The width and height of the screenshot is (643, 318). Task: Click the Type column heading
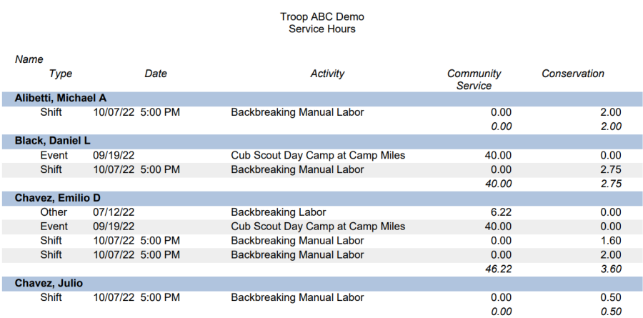[x=60, y=74]
